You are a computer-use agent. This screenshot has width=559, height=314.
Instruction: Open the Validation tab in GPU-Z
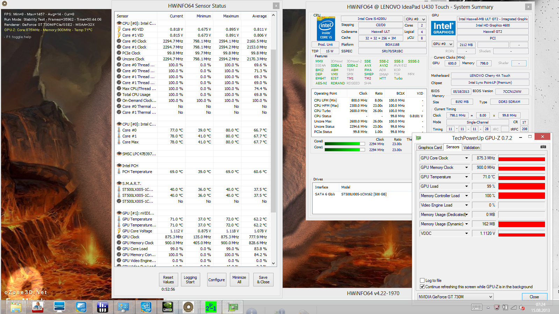pyautogui.click(x=471, y=148)
